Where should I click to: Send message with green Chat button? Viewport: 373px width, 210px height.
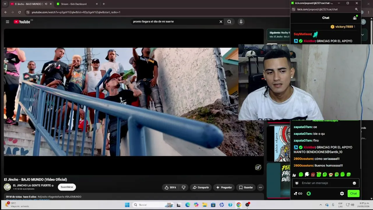[353, 194]
